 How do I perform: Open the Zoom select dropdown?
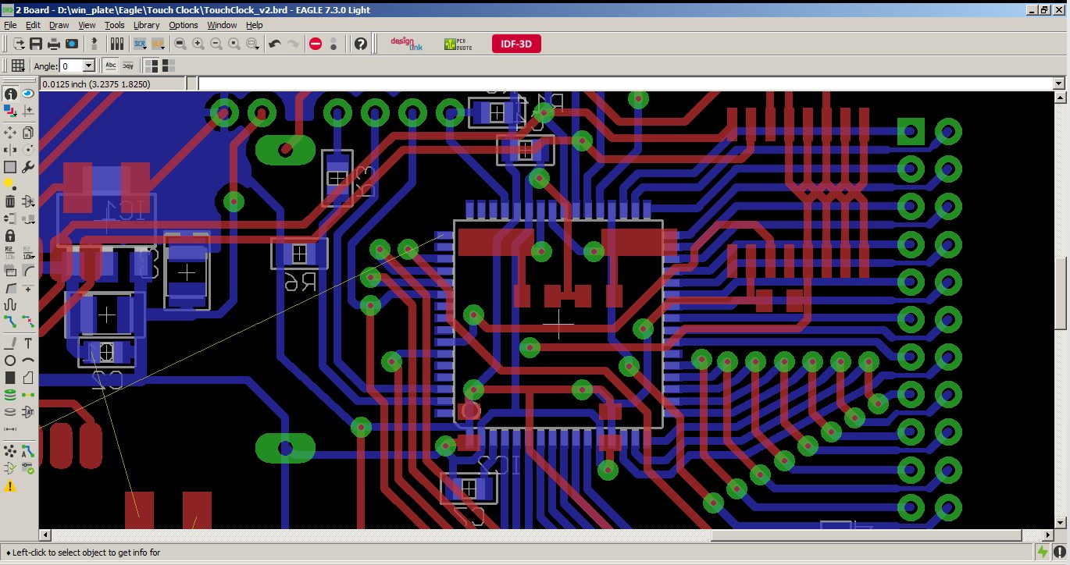coord(252,44)
